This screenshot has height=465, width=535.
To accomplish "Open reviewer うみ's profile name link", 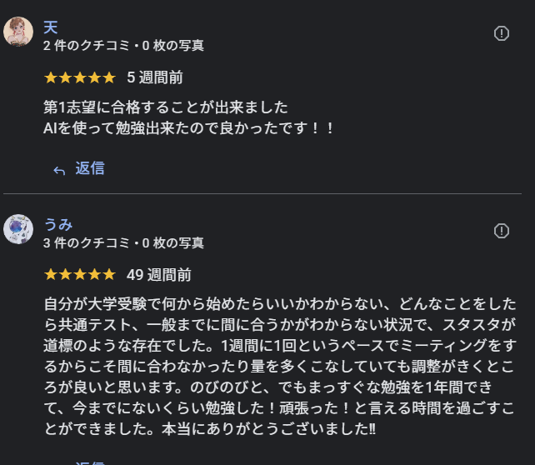I will tap(58, 224).
